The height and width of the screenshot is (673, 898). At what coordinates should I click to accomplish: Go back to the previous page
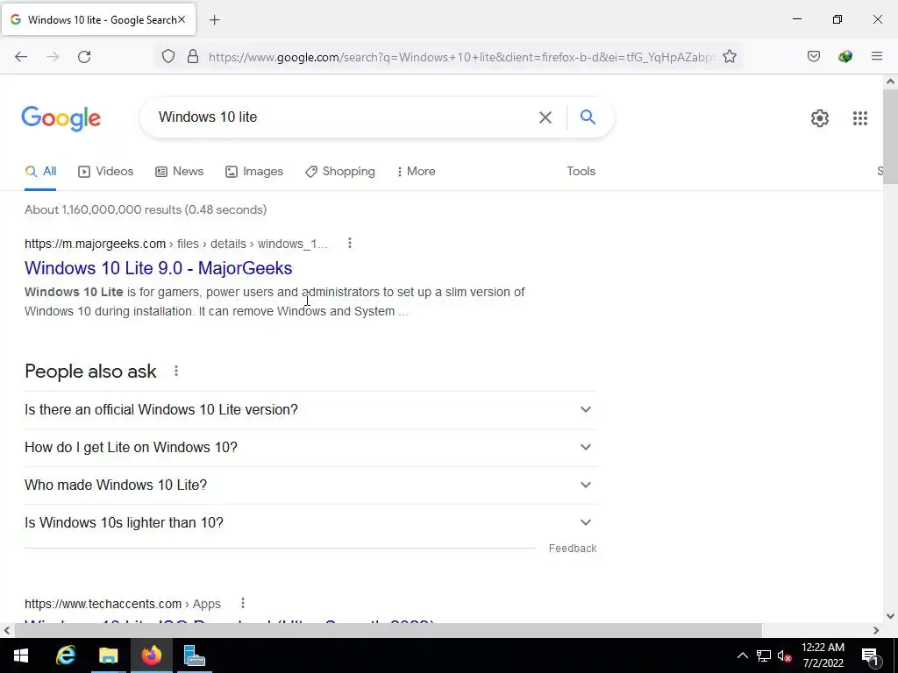21,57
